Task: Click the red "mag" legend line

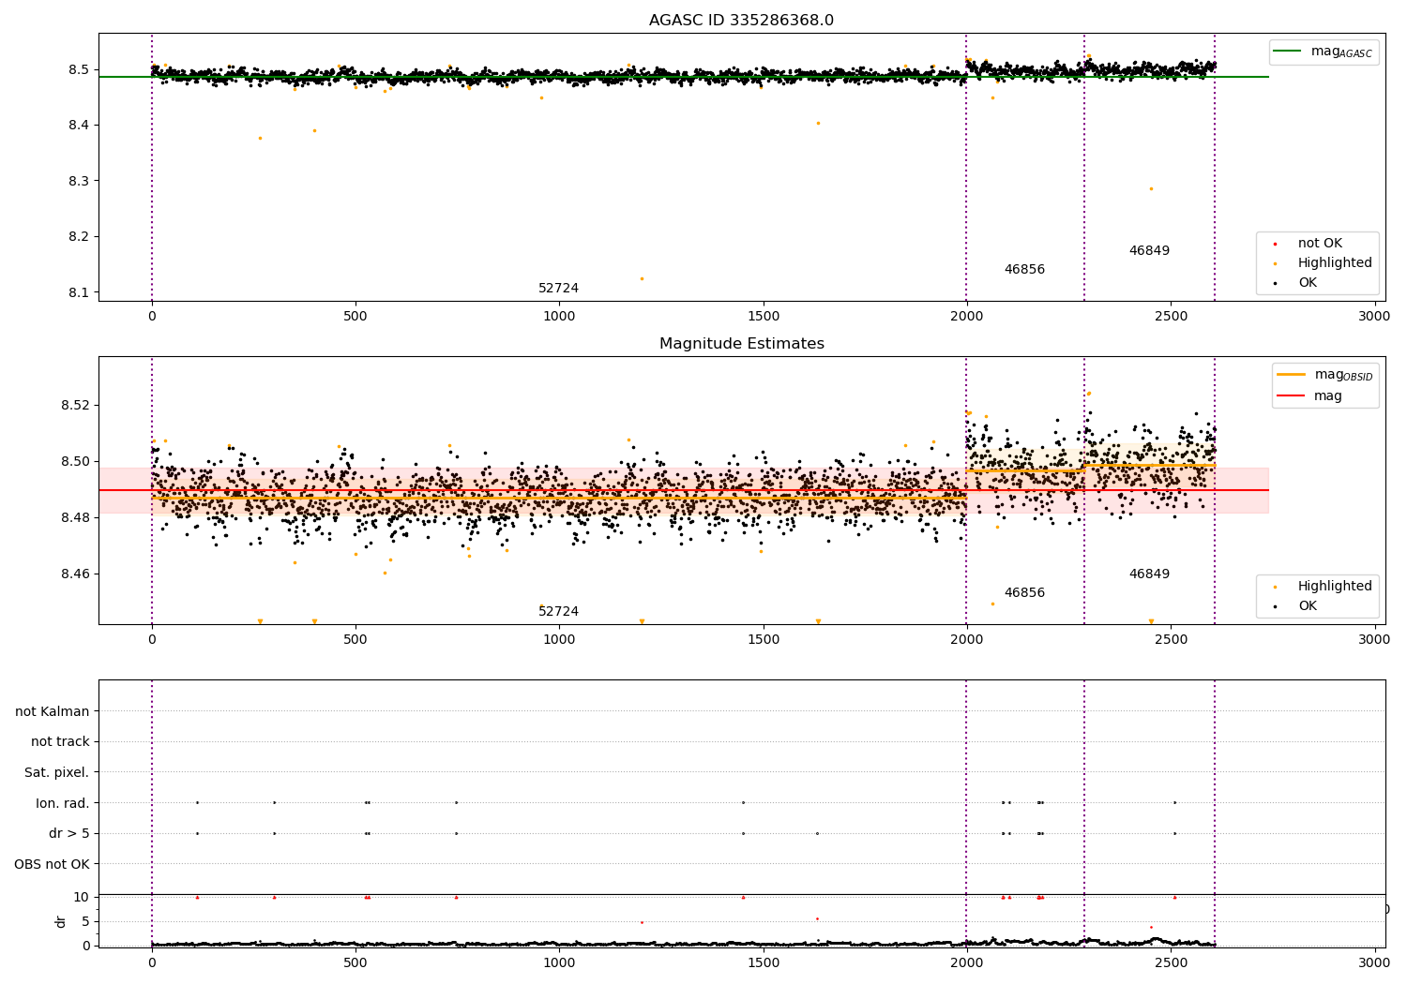Action: click(x=1291, y=395)
